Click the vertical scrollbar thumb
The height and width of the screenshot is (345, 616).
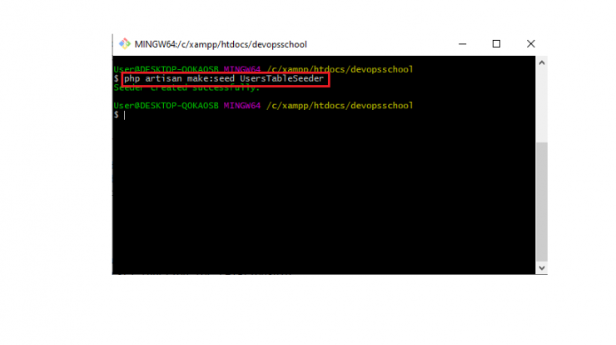coord(542,202)
